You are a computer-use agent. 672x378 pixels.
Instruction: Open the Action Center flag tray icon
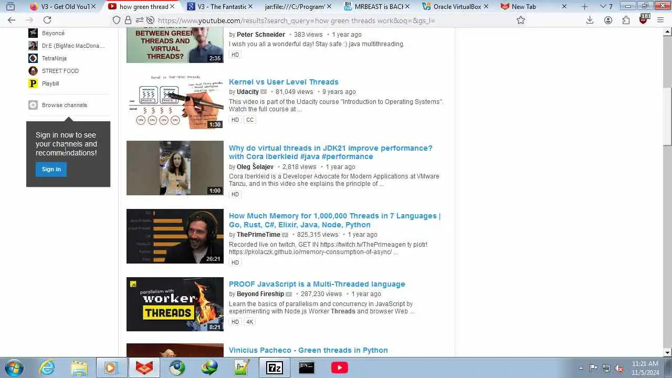click(593, 368)
